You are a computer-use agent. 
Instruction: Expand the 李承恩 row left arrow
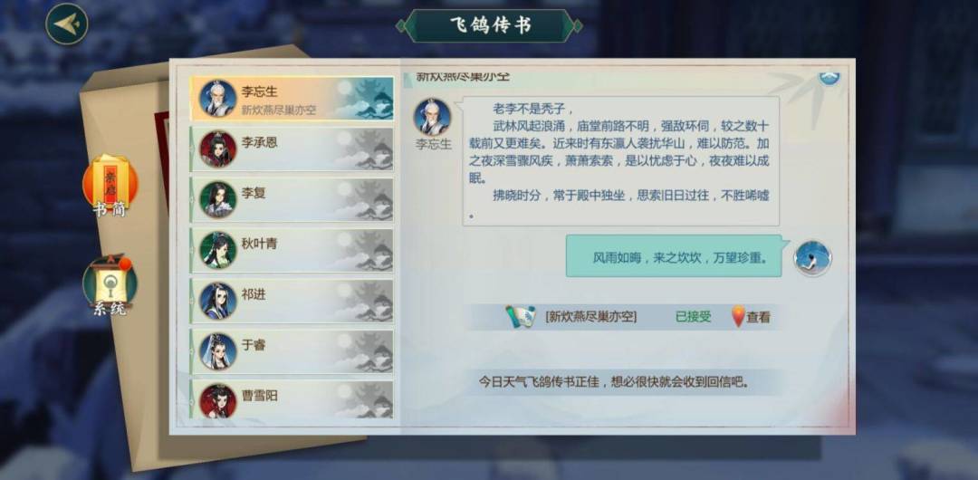(x=193, y=149)
